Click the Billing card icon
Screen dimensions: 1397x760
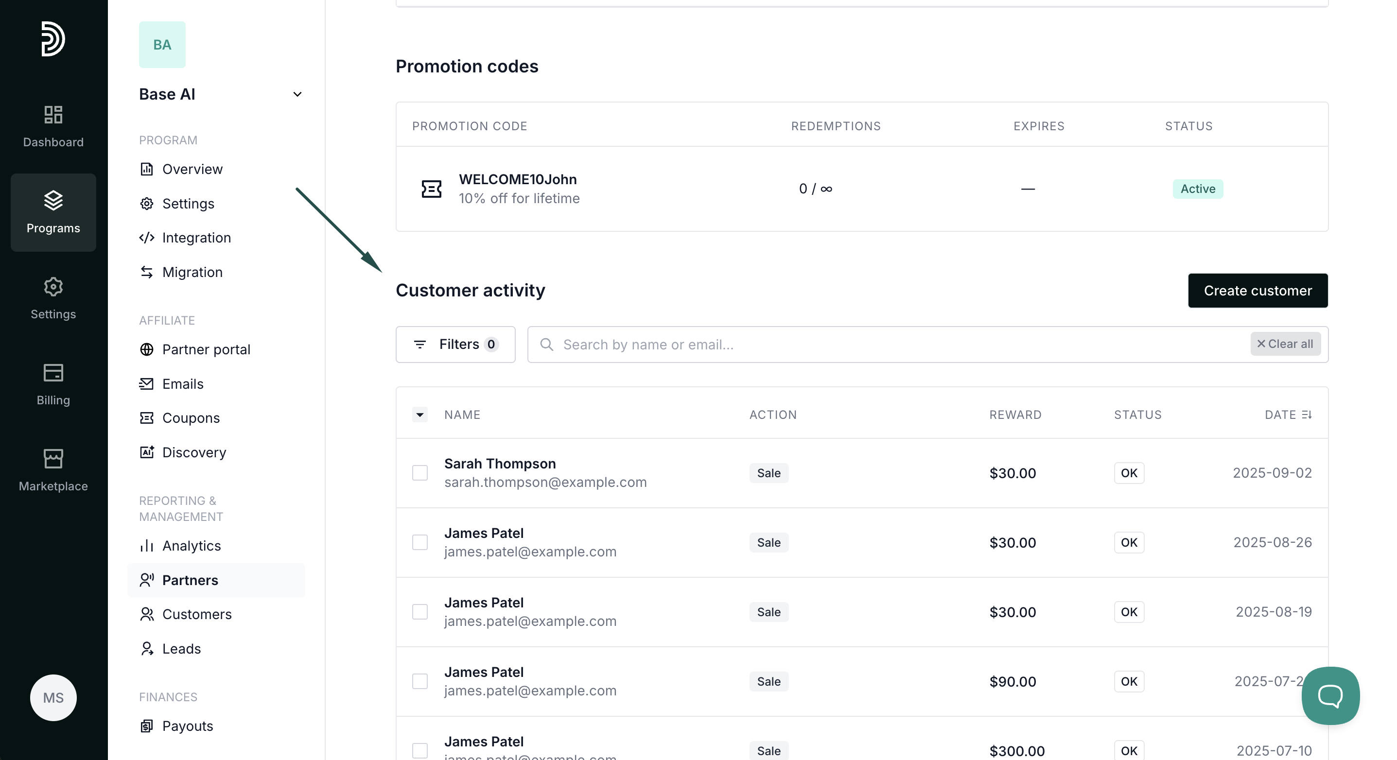[53, 373]
